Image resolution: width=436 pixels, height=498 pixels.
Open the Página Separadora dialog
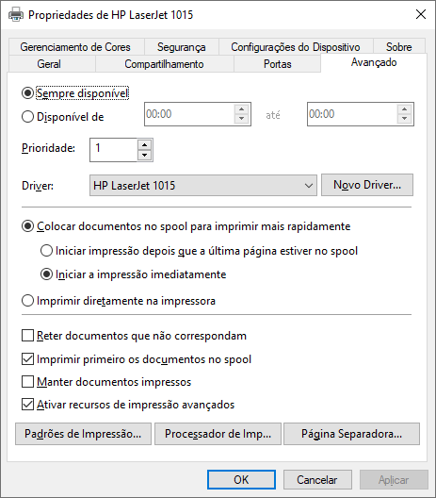(351, 434)
